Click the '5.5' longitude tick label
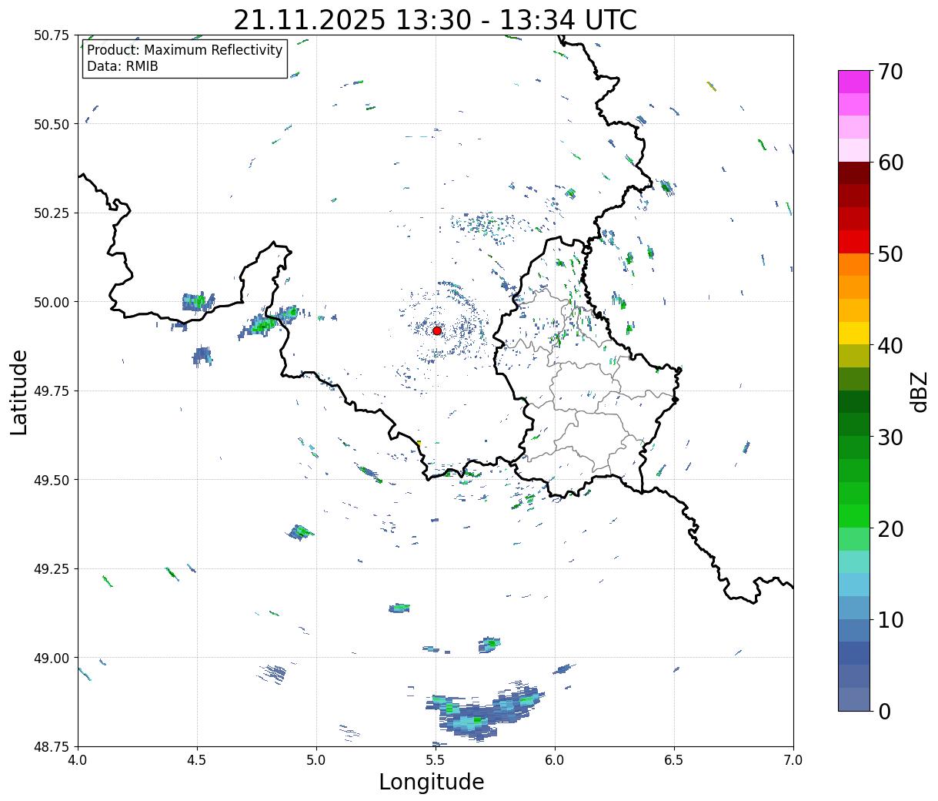The width and height of the screenshot is (938, 801). [436, 760]
